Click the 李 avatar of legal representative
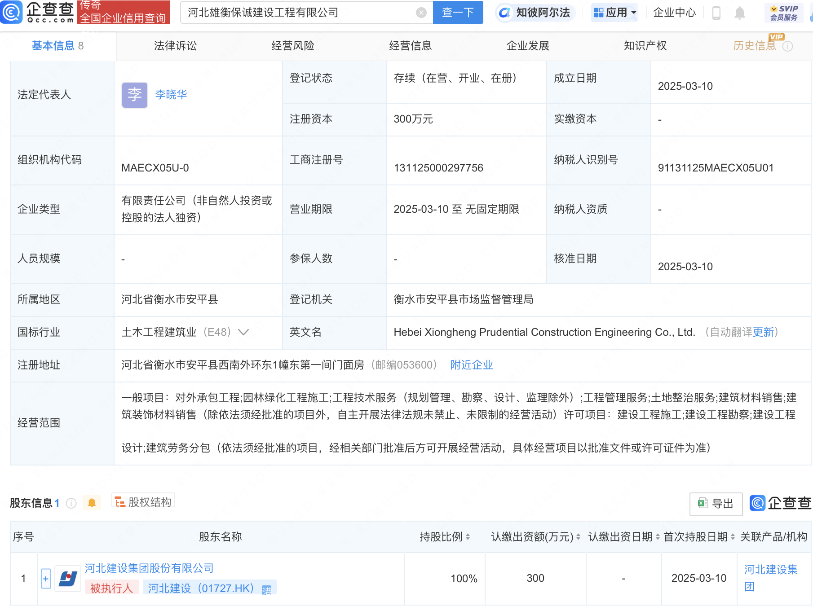The image size is (813, 606). tap(135, 95)
